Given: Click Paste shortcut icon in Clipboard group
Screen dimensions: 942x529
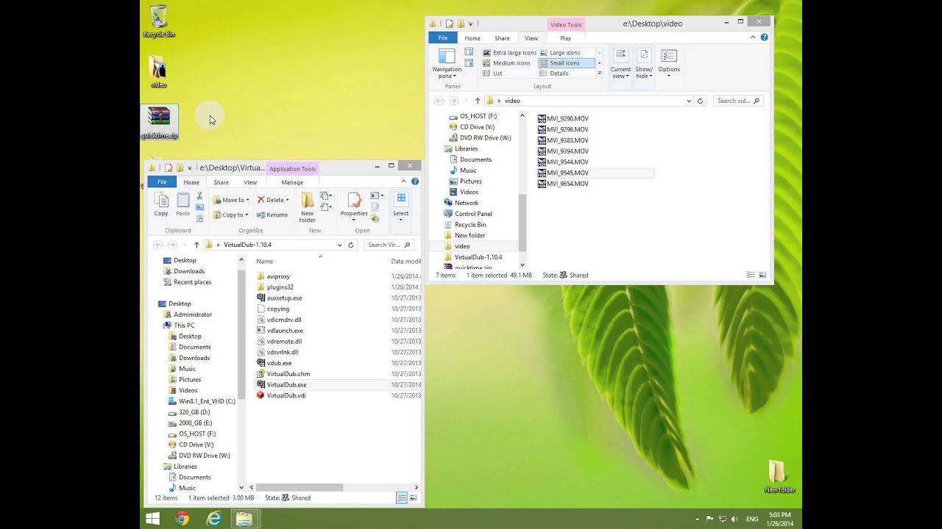Looking at the screenshot, I should click(199, 218).
